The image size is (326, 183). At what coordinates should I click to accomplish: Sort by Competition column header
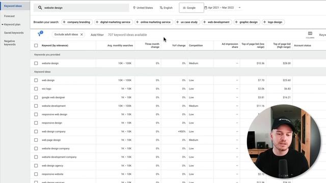coord(196,45)
